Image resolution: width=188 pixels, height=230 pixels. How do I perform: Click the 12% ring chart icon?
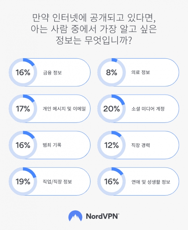[112, 145]
